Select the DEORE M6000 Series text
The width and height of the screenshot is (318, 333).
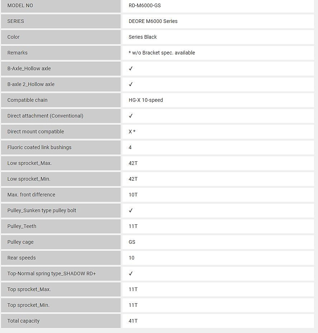[x=153, y=21]
